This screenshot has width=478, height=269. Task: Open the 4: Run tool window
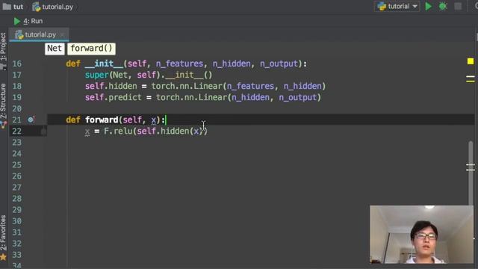[28, 21]
